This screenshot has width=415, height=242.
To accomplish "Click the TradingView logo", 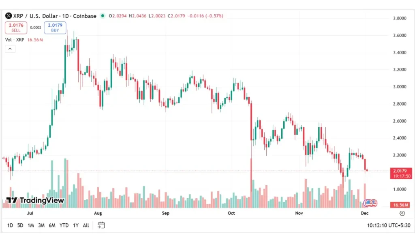I will tap(32, 201).
